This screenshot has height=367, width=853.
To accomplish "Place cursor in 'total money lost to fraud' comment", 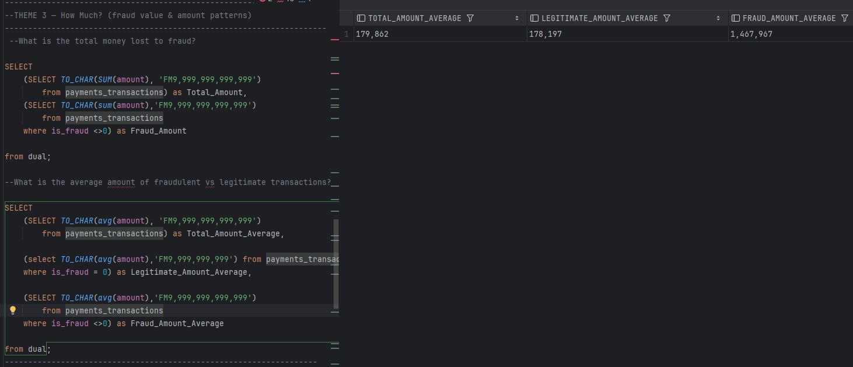I will [x=103, y=41].
